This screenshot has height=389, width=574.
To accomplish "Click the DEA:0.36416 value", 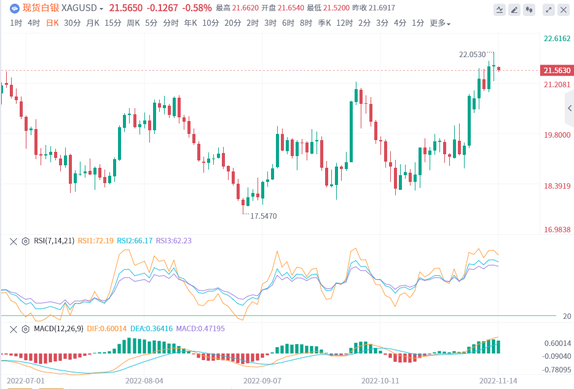I will tap(152, 329).
